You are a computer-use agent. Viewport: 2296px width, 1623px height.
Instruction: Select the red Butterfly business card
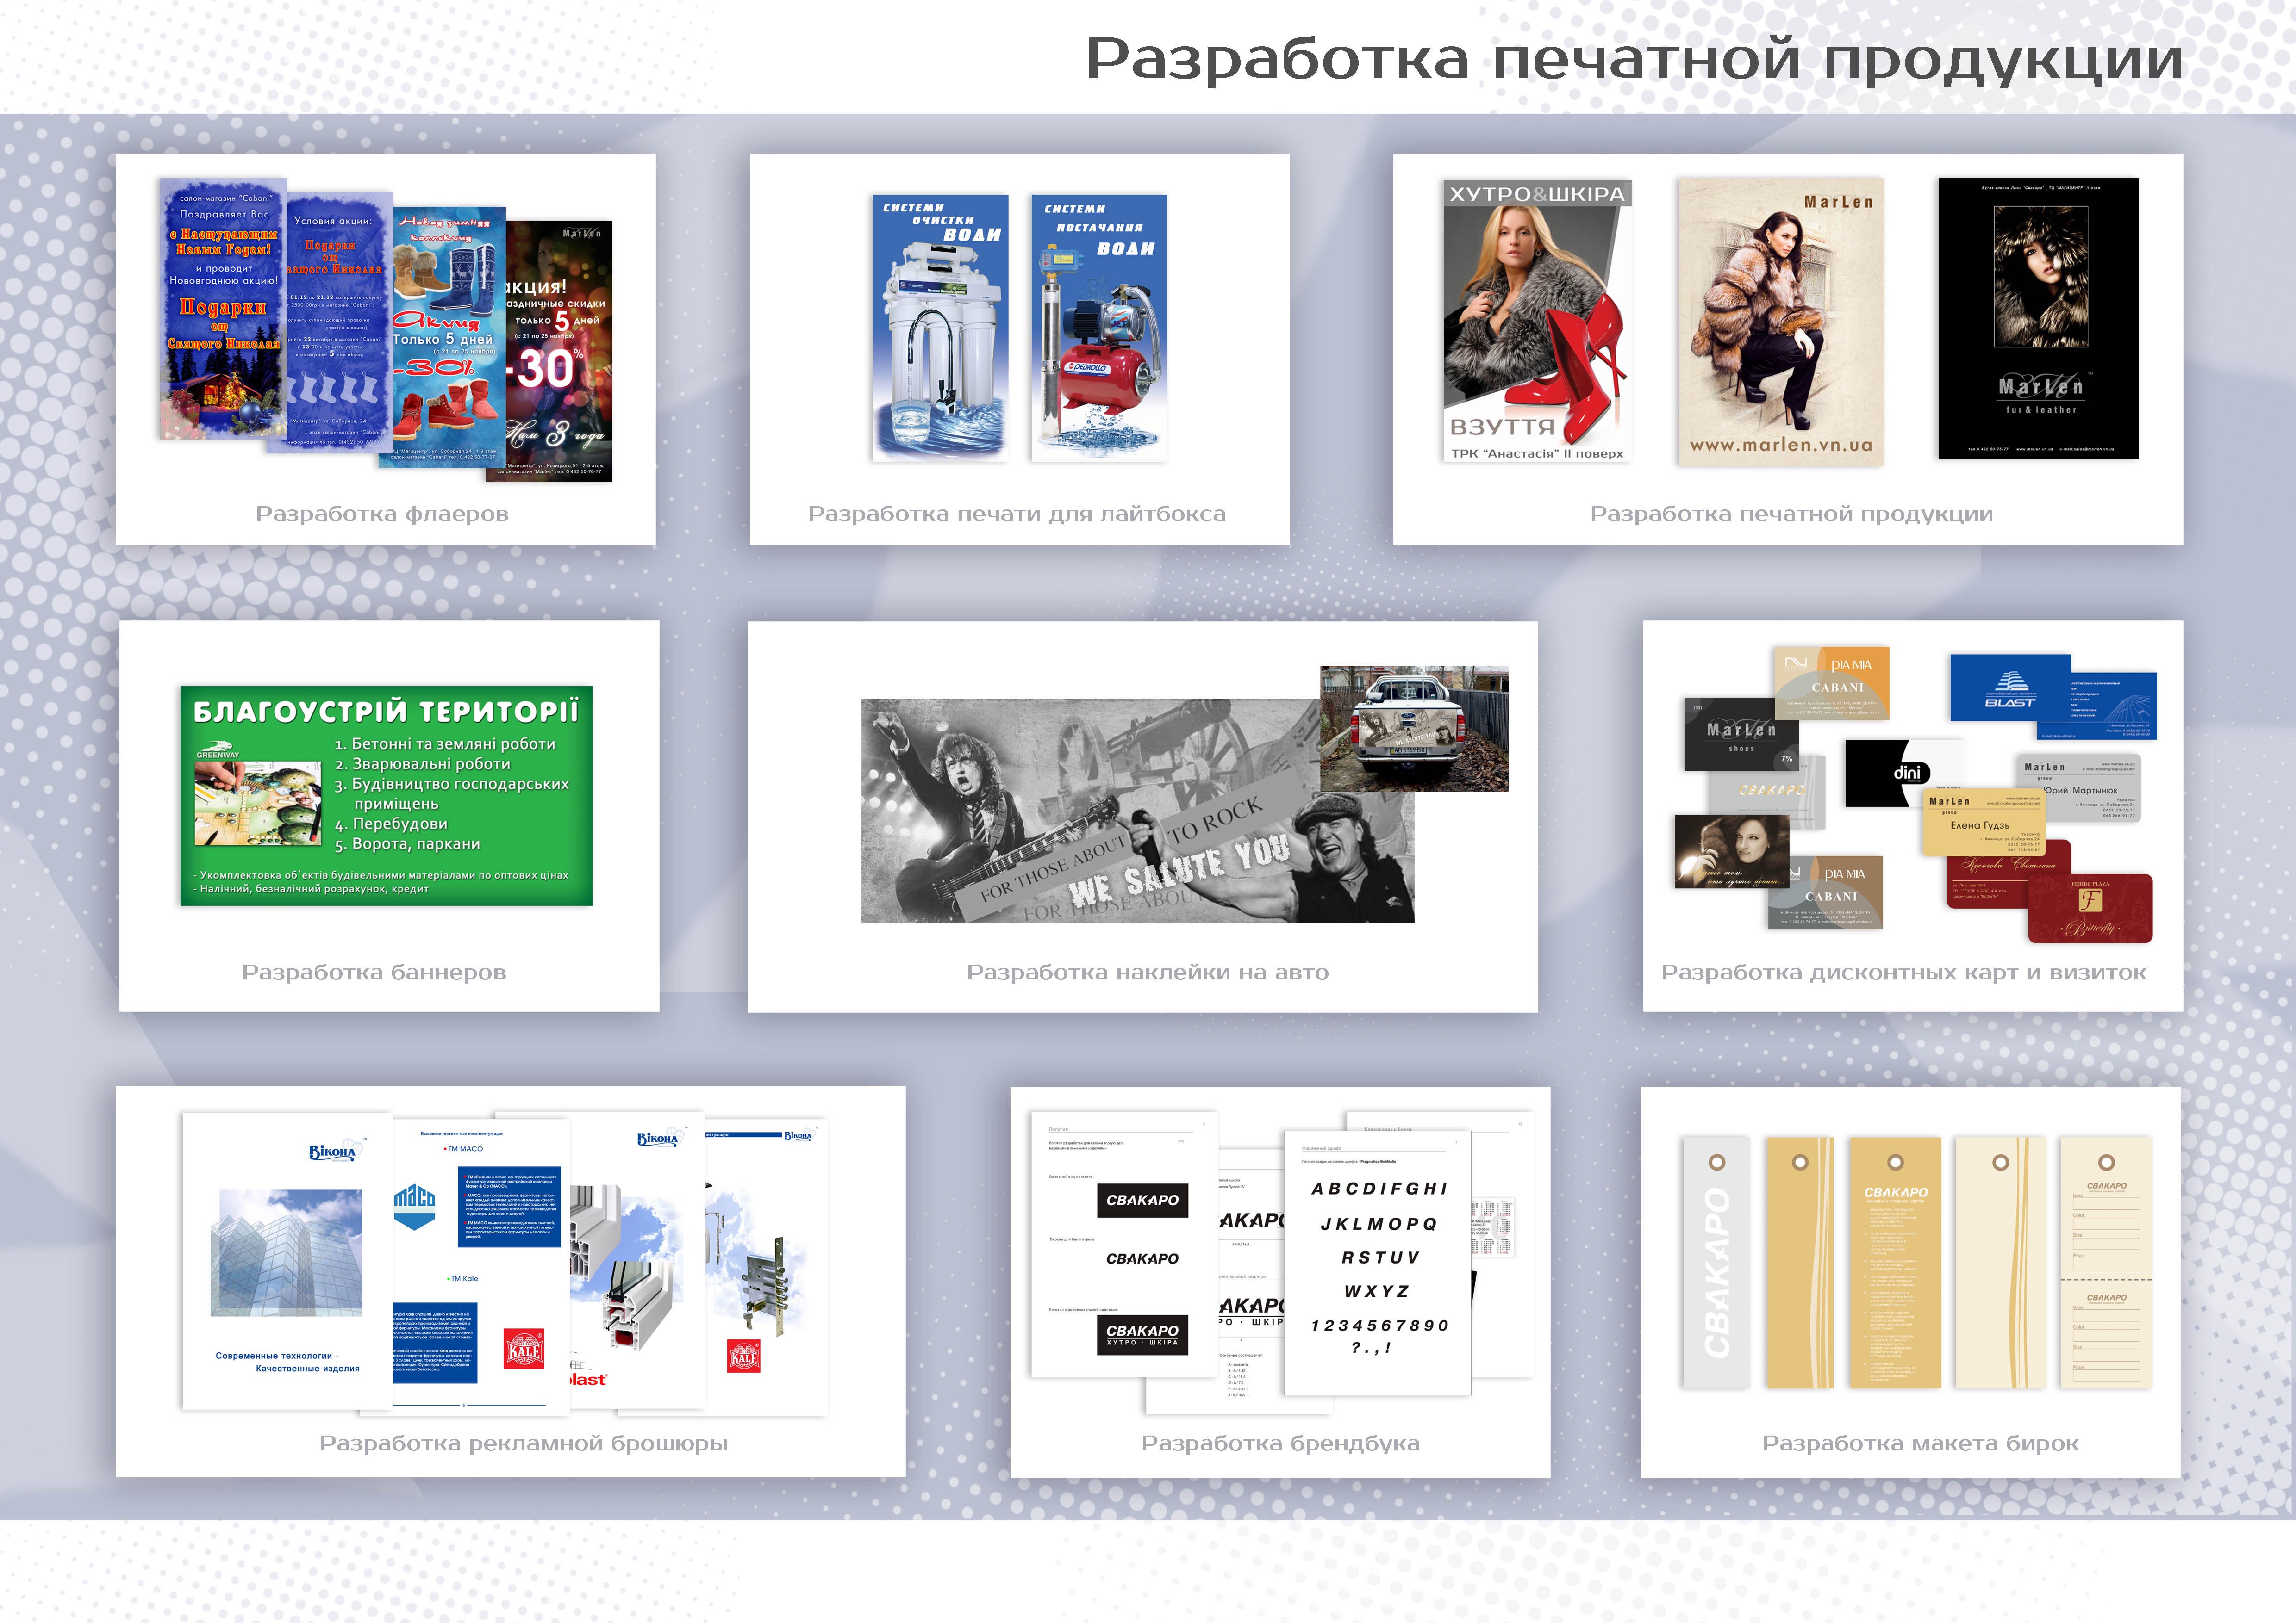(x=2090, y=909)
